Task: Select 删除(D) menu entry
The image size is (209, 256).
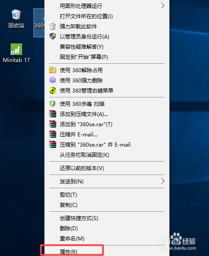Action: (x=107, y=228)
